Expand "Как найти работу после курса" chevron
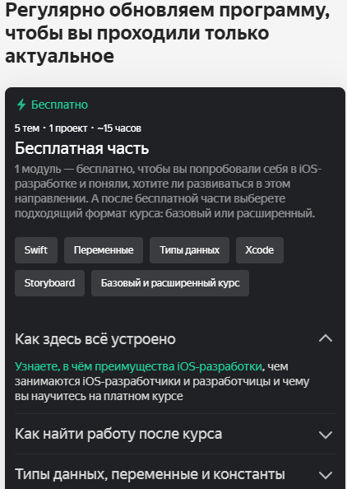The width and height of the screenshot is (347, 489). (326, 435)
